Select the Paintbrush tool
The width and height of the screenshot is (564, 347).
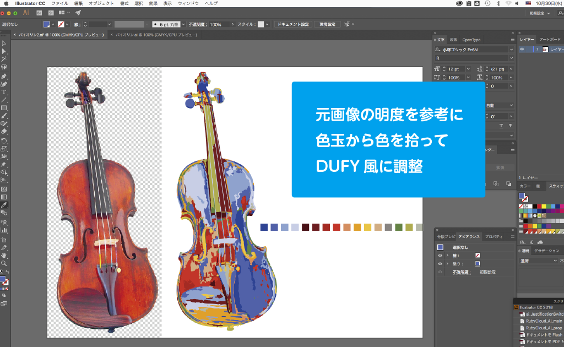pyautogui.click(x=4, y=116)
